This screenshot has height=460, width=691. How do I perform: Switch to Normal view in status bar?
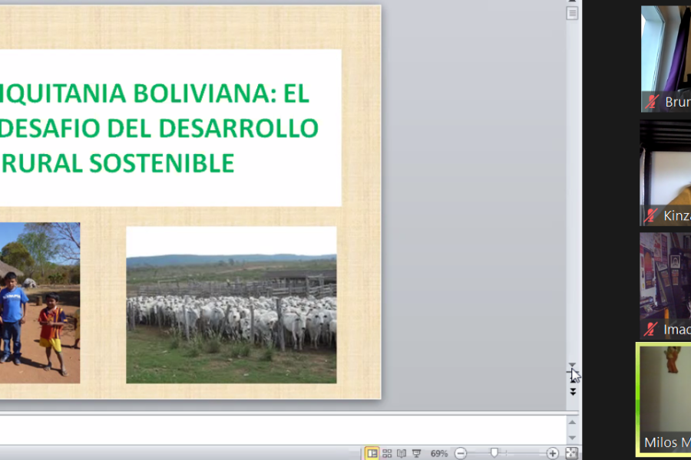[372, 453]
